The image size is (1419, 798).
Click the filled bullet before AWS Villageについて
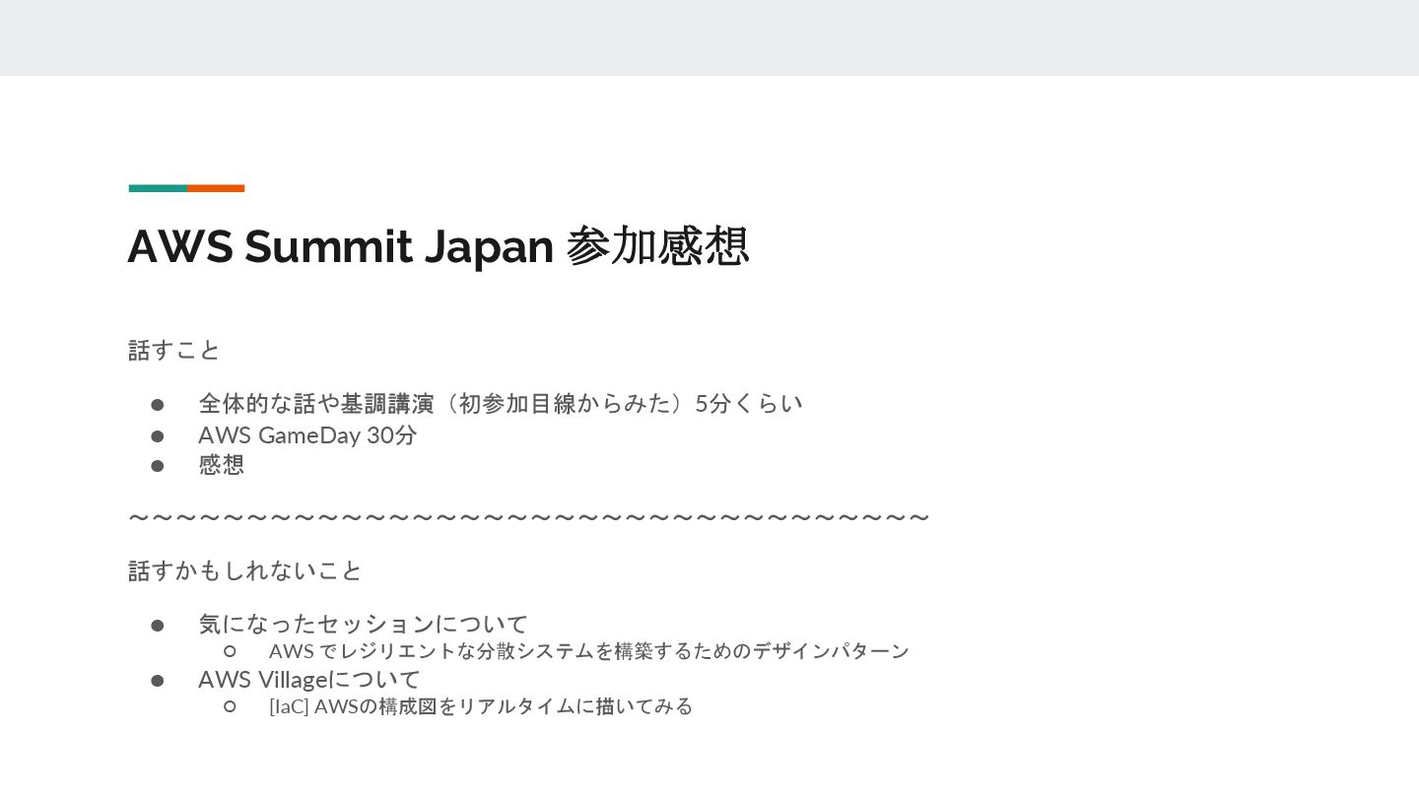[x=157, y=680]
